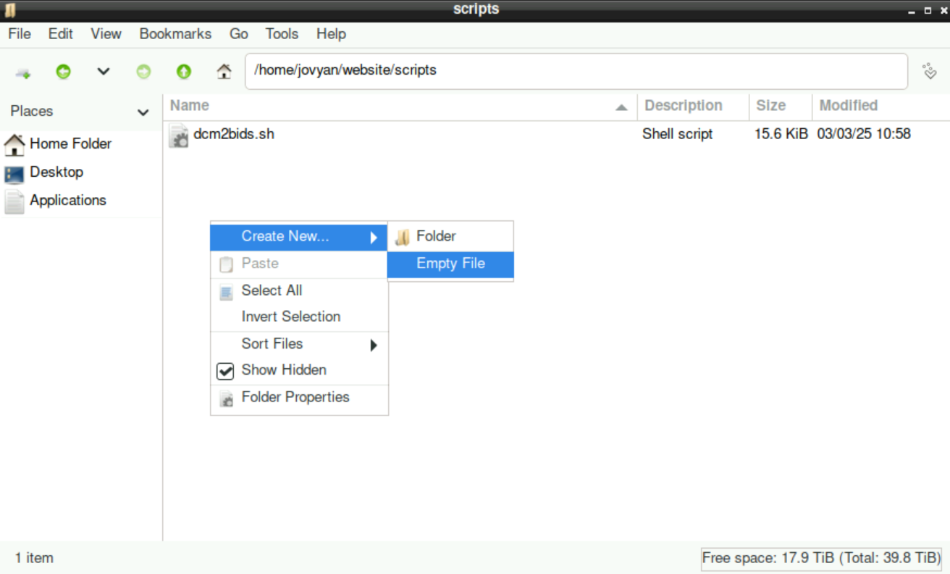Viewport: 950px width, 574px height.
Task: Open the File menu
Action: (x=20, y=34)
